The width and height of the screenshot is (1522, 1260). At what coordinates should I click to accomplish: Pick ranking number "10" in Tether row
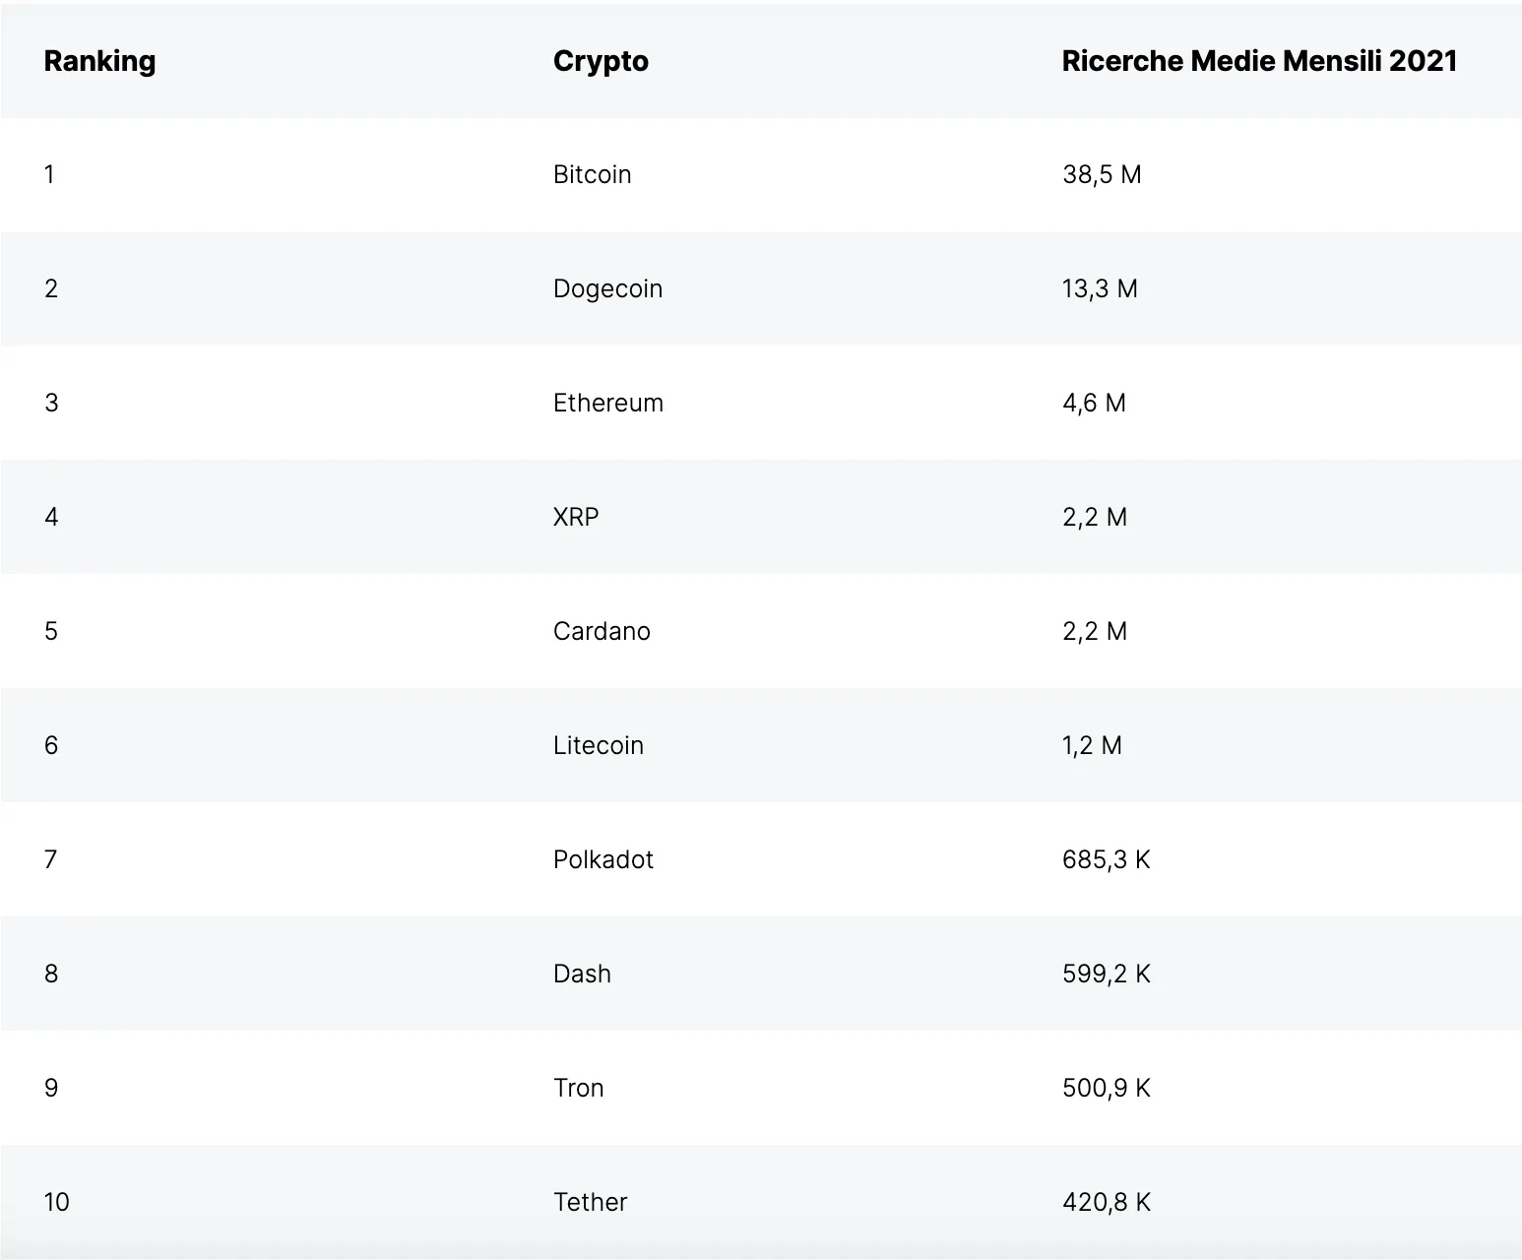56,1202
